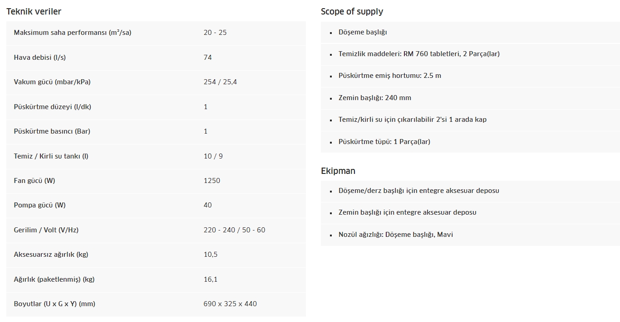Select the Temiz / Kirli su tankı row
Image resolution: width=620 pixels, height=322 pixels.
(156, 156)
